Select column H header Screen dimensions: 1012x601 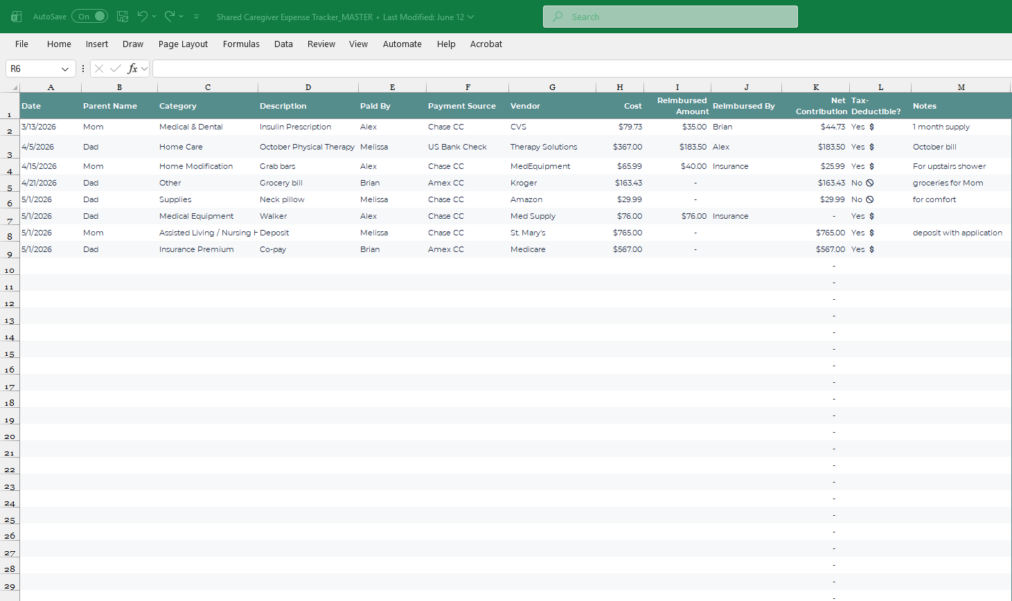[620, 87]
